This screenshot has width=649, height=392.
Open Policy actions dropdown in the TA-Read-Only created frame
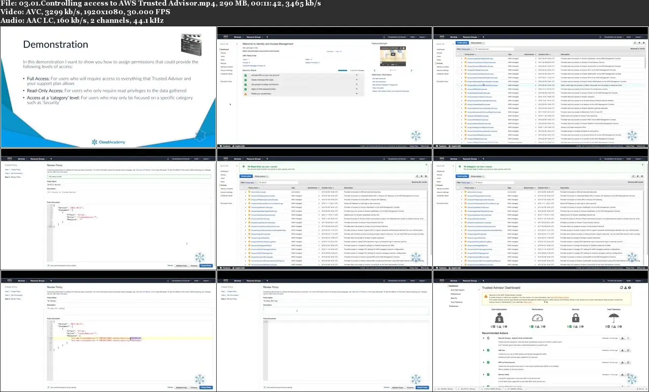pos(261,176)
